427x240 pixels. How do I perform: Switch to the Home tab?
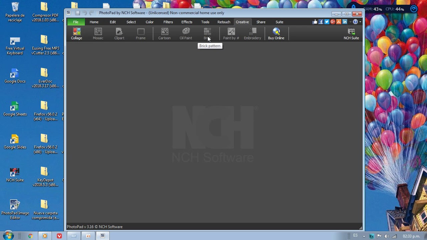click(x=94, y=22)
